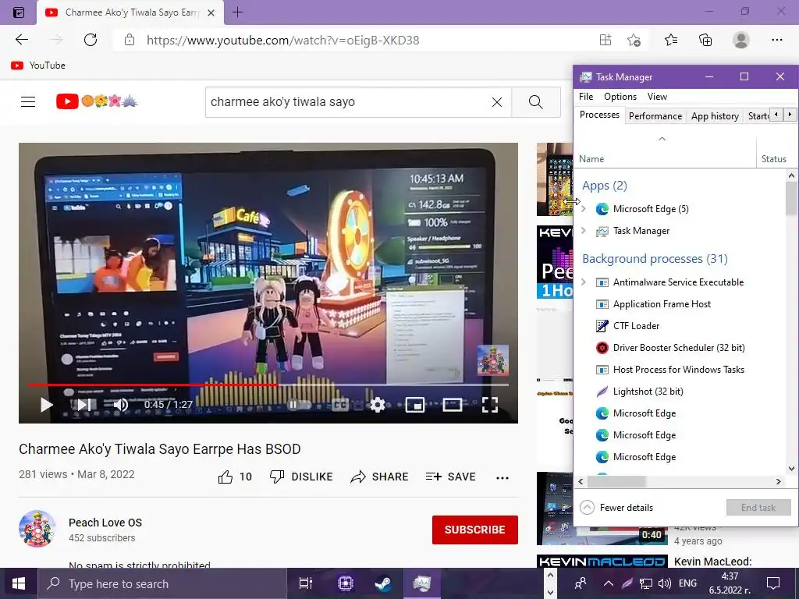Open Task View on taskbar
The image size is (799, 599).
306,583
